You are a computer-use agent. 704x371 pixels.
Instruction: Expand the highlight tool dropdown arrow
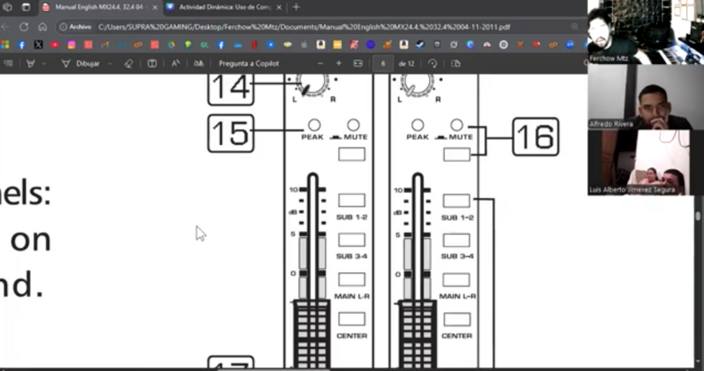click(x=44, y=64)
